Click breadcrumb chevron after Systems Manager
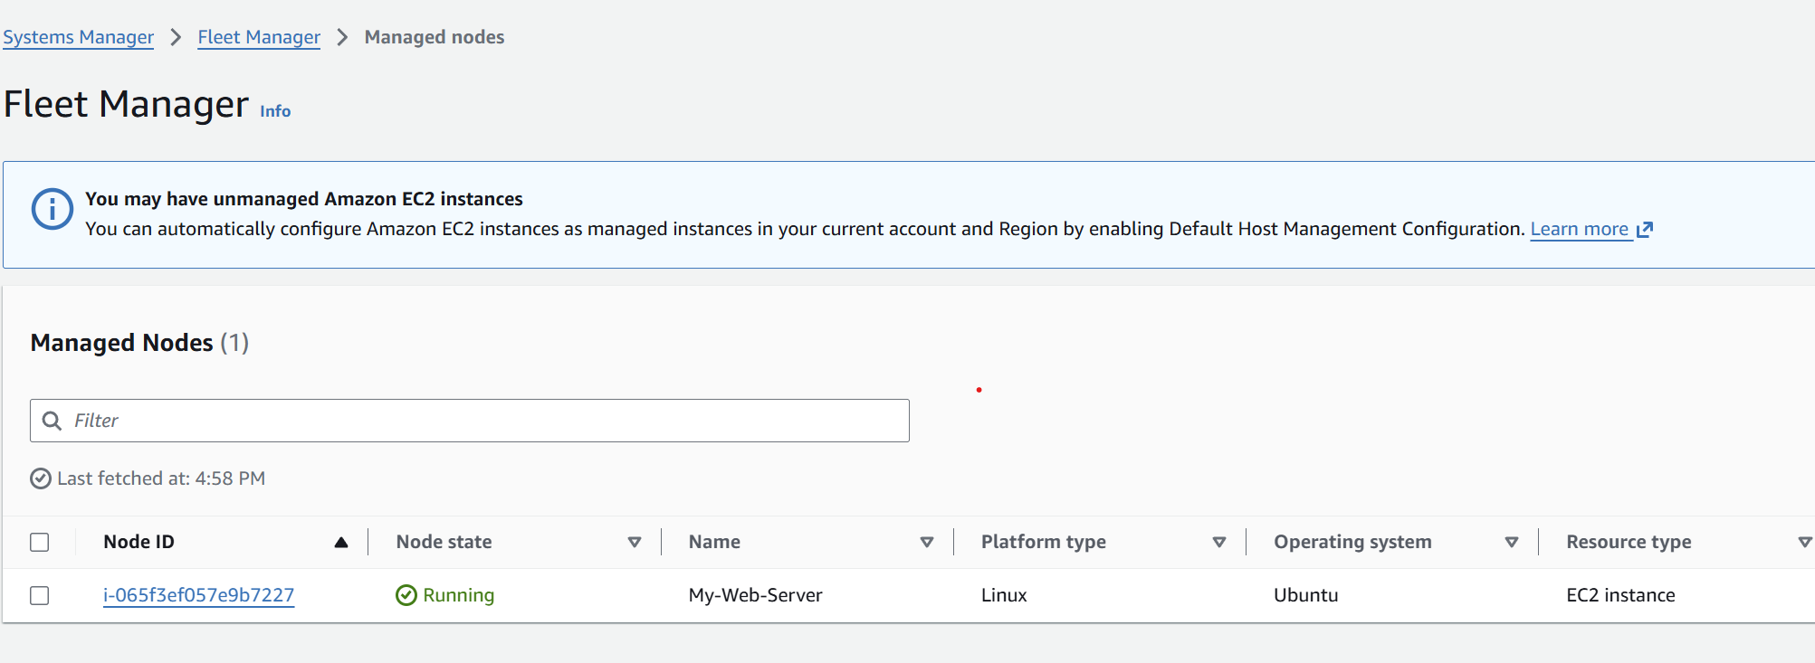 pyautogui.click(x=176, y=37)
